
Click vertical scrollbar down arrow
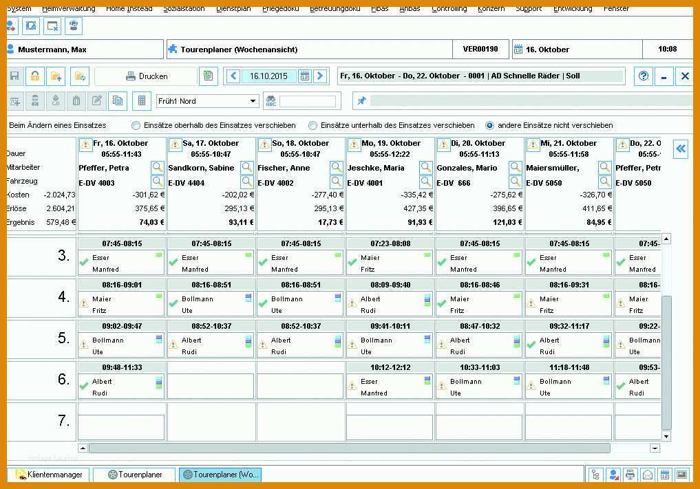pyautogui.click(x=666, y=436)
